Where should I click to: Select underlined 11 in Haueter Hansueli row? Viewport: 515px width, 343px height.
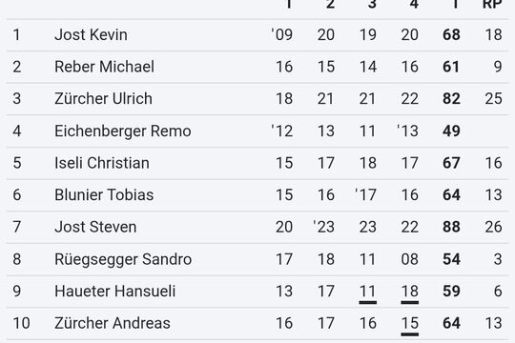367,293
